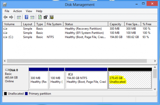Viewport: 160px width, 105px height.
Task: Toggle the Show/Hide Action Pane icon
Action: (32, 17)
